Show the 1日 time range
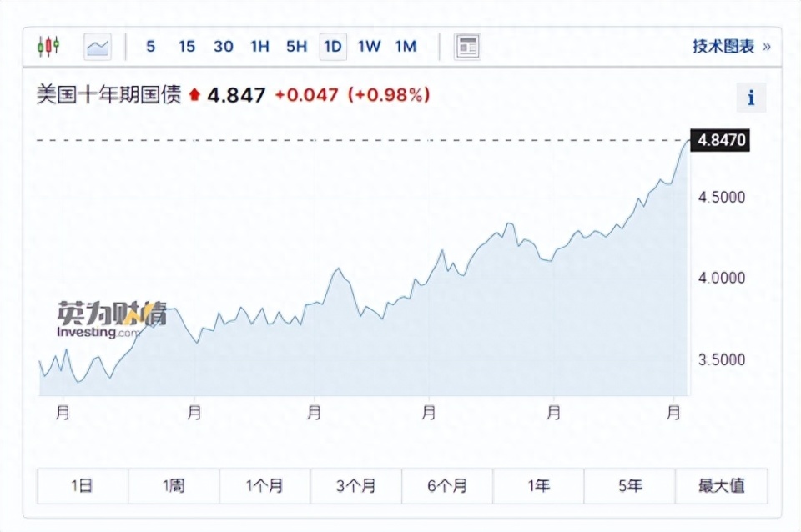The height and width of the screenshot is (532, 801). click(83, 486)
